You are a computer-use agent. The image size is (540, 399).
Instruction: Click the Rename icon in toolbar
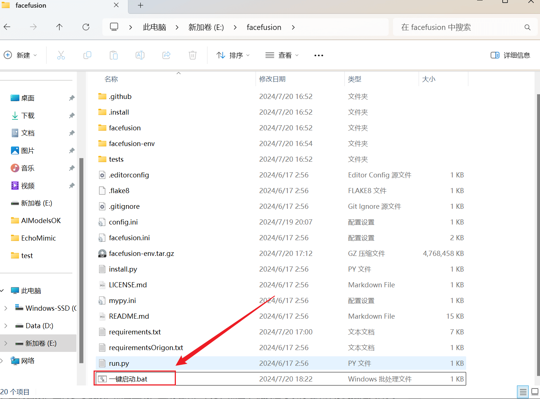(140, 55)
